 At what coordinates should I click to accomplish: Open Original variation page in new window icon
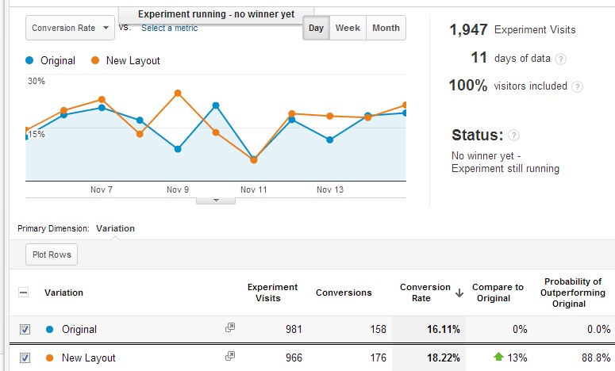click(x=230, y=327)
